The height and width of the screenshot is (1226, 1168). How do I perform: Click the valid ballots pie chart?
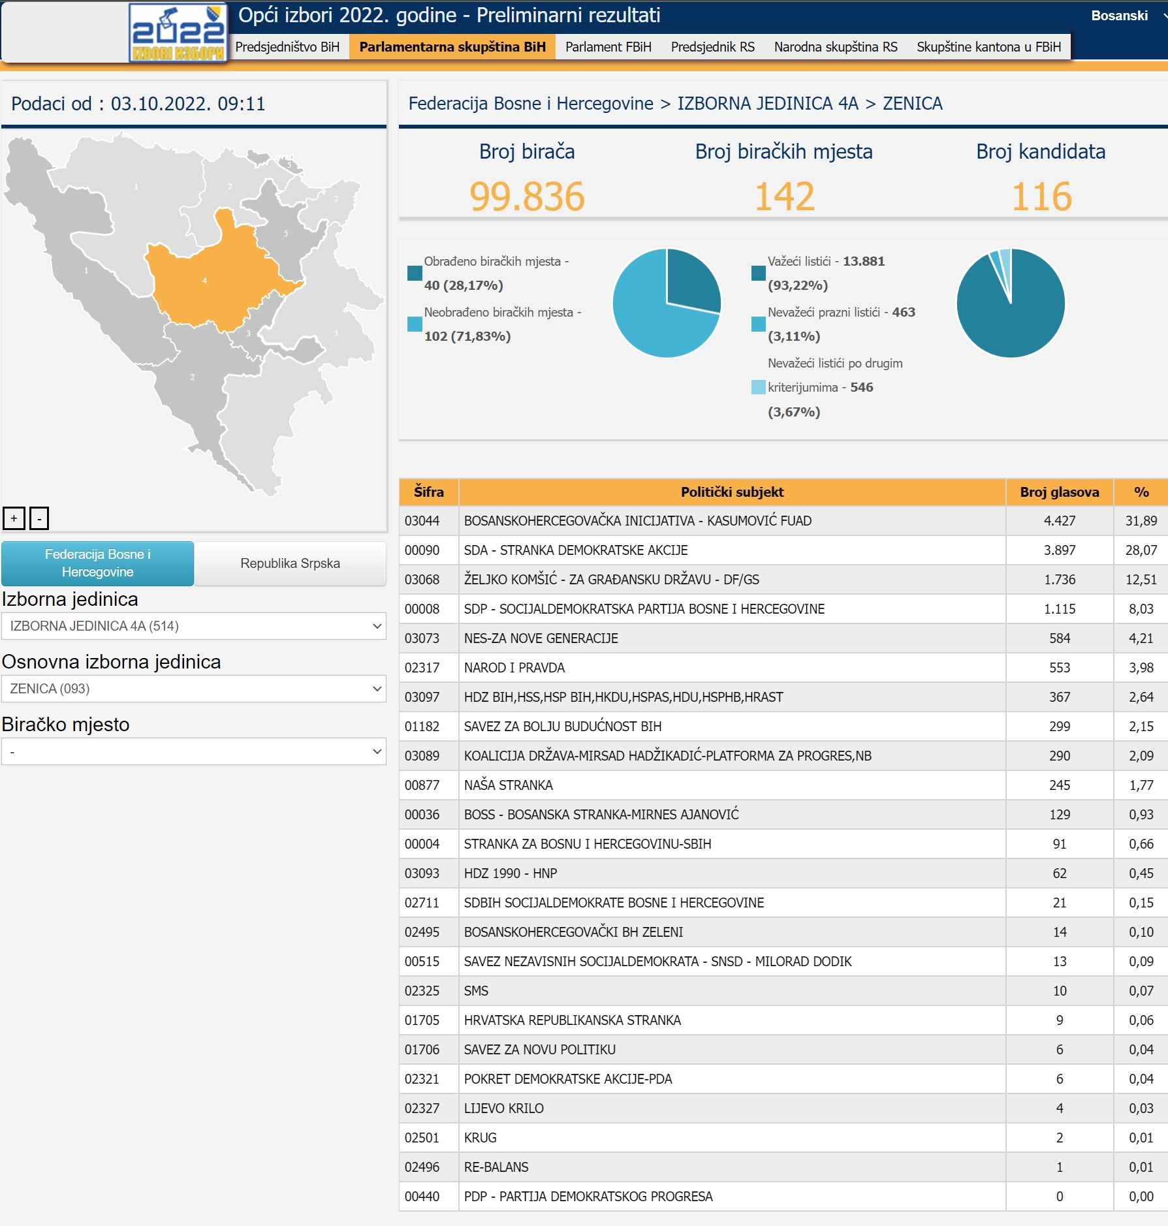[1010, 303]
